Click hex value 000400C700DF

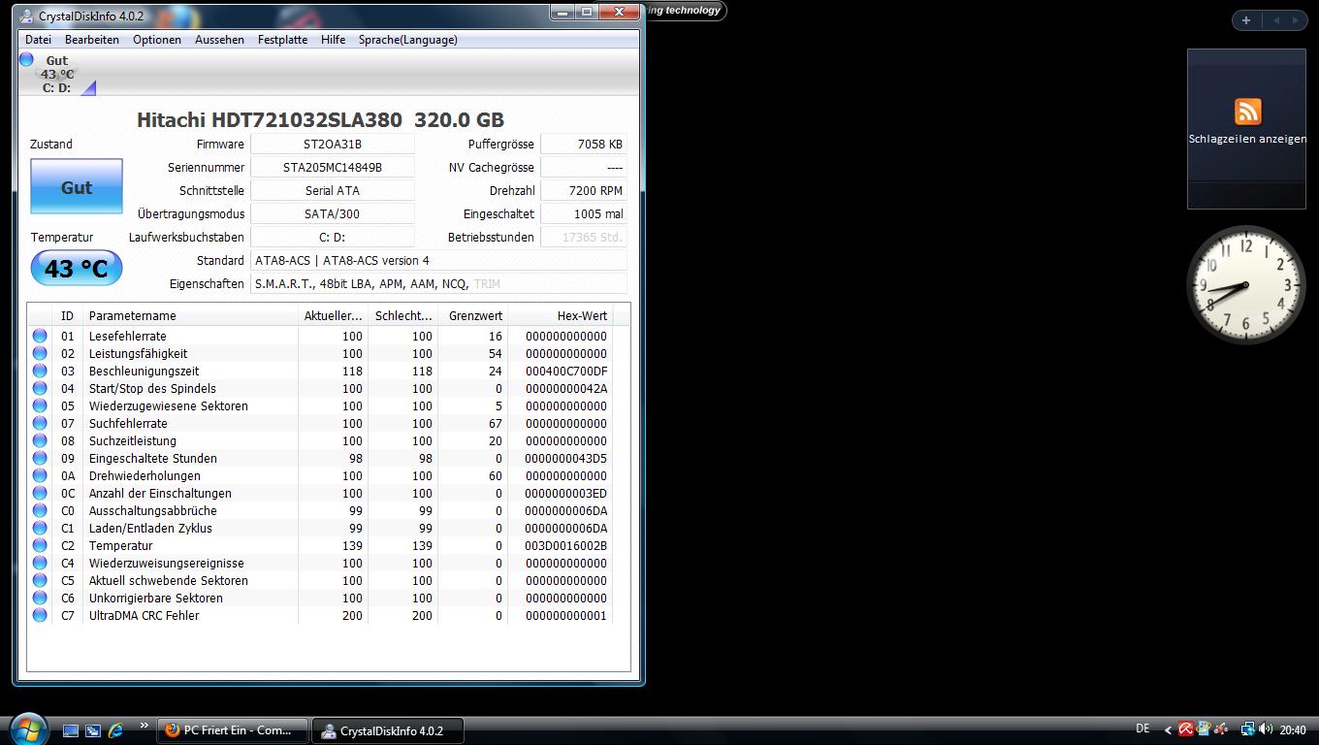click(565, 371)
